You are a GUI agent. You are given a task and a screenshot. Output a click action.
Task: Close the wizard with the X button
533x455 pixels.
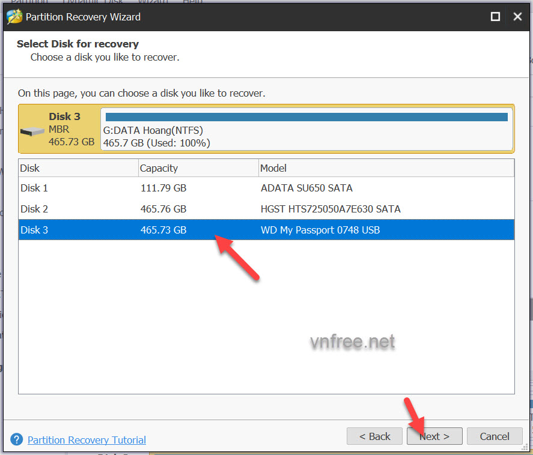(517, 17)
